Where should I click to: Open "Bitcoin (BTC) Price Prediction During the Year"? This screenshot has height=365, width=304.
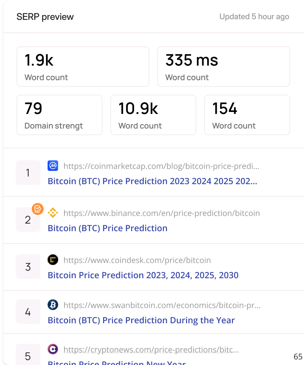pos(141,320)
